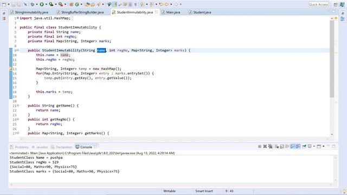Click the Search flashlight icon

click(x=99, y=4)
